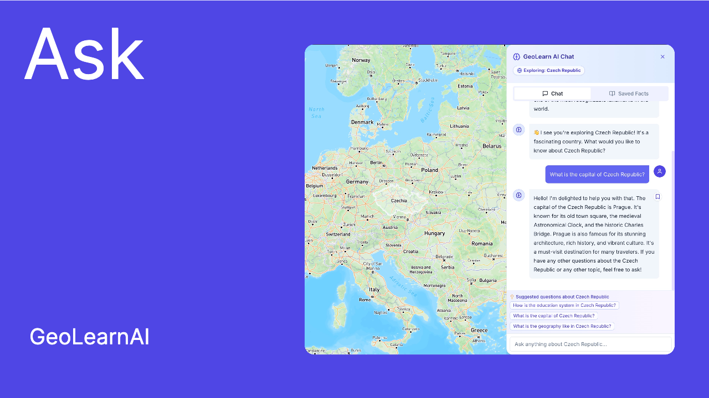Screen dimensions: 709x398
Task: Close the GeoLearn AI Chat panel
Action: pos(662,56)
